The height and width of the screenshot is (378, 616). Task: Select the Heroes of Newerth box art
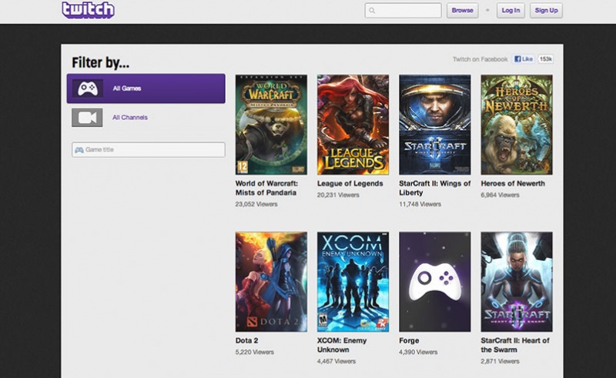(x=516, y=125)
